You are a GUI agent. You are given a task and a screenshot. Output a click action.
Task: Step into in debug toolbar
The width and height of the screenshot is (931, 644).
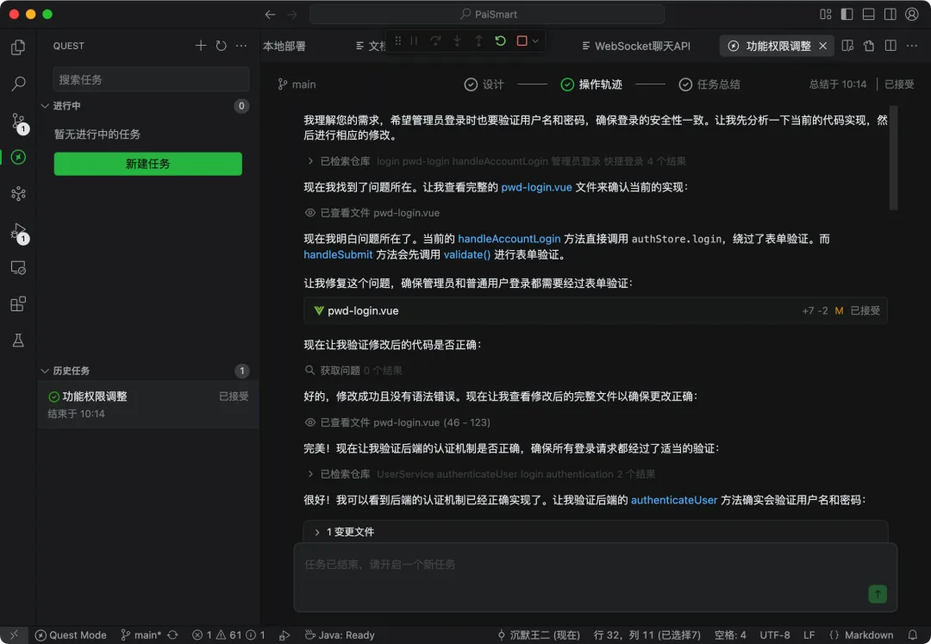click(x=457, y=41)
